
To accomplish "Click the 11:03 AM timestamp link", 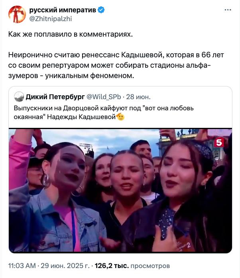I will 22,266.
